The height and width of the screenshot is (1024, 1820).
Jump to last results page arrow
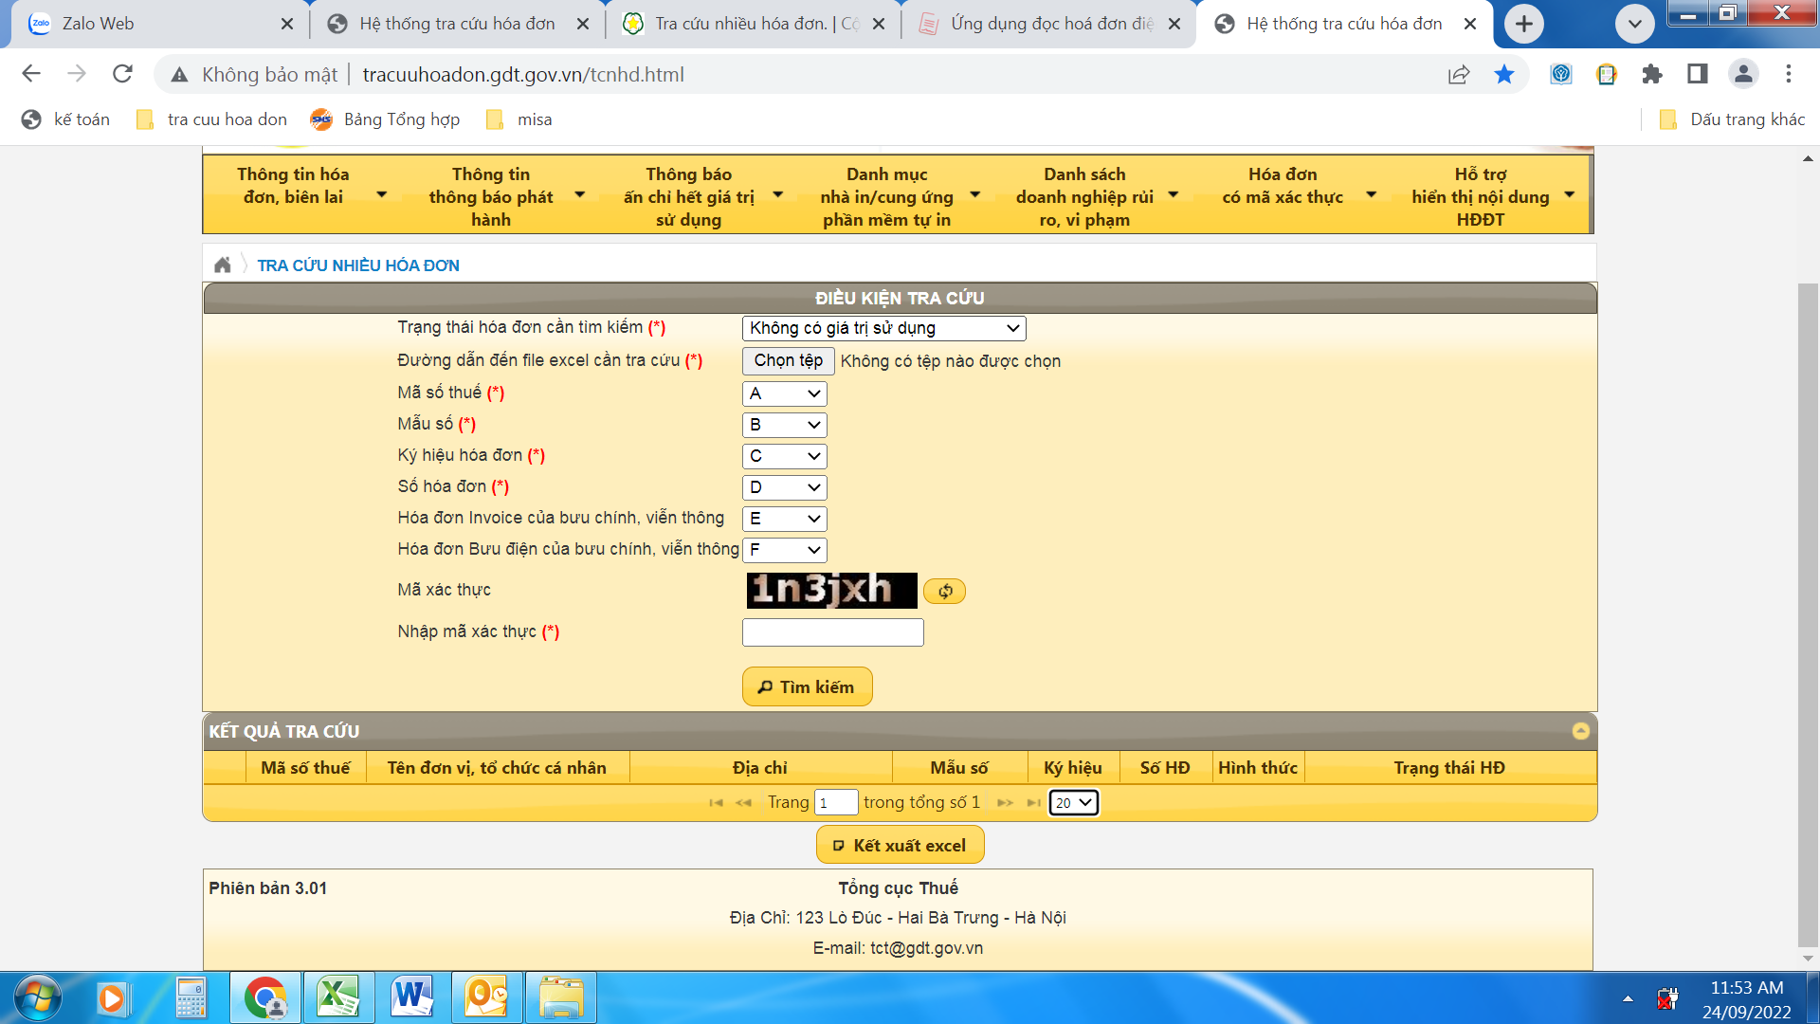pyautogui.click(x=1033, y=803)
